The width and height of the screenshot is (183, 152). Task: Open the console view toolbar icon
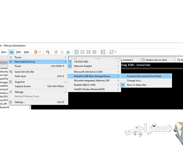click(x=103, y=52)
